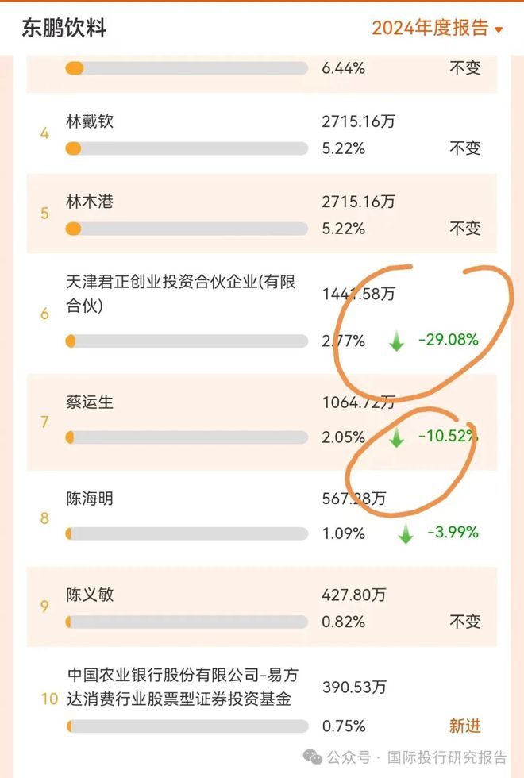
Task: Open the 易方达消费行业股票型证券投资基金 entry
Action: coord(179,687)
